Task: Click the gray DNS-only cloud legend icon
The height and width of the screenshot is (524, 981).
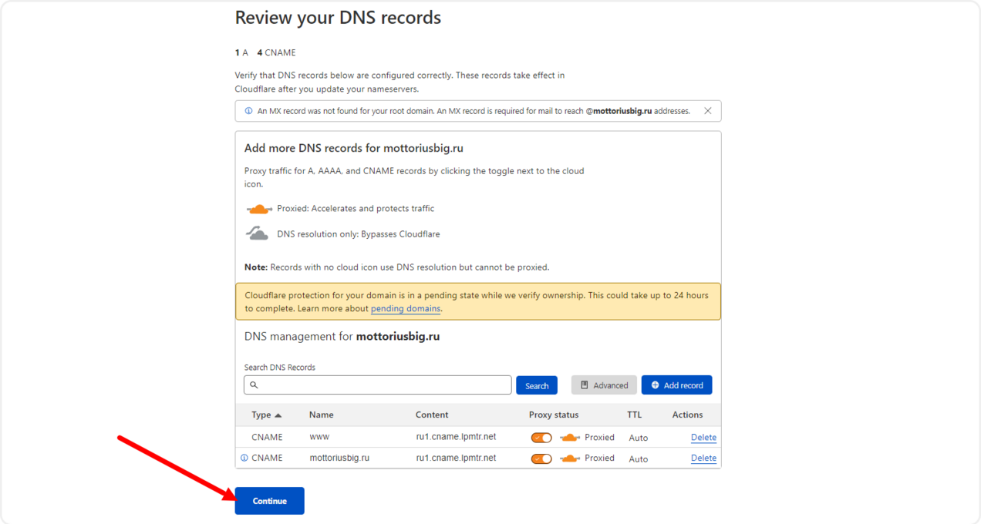Action: click(x=258, y=233)
